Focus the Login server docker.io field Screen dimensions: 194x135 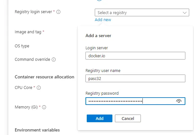(135, 56)
